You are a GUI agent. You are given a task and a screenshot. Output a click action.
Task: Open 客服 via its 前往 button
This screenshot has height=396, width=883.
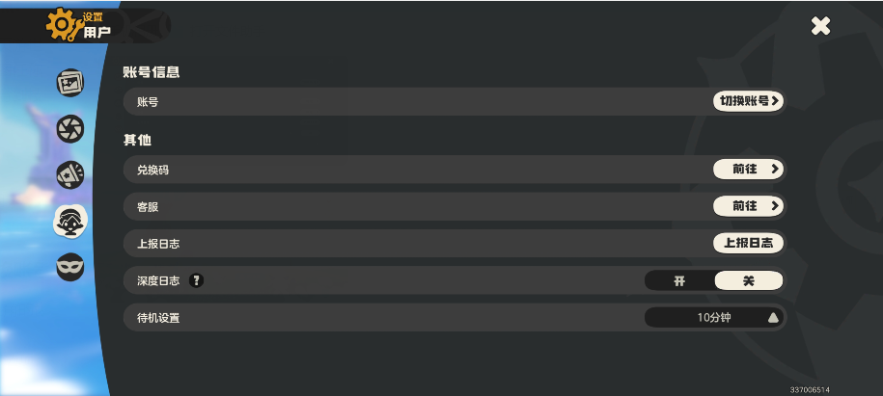pyautogui.click(x=749, y=206)
